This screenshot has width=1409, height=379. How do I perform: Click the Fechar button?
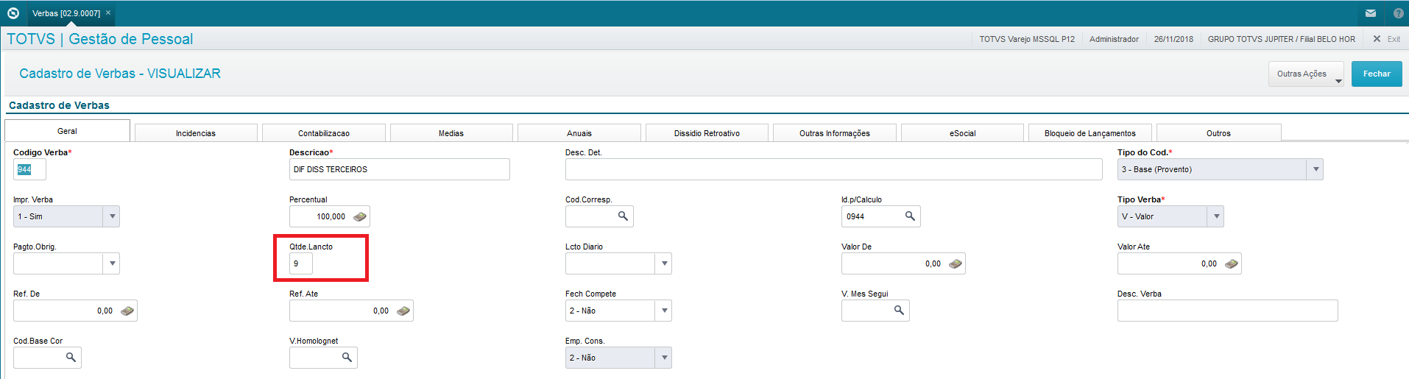(x=1377, y=74)
